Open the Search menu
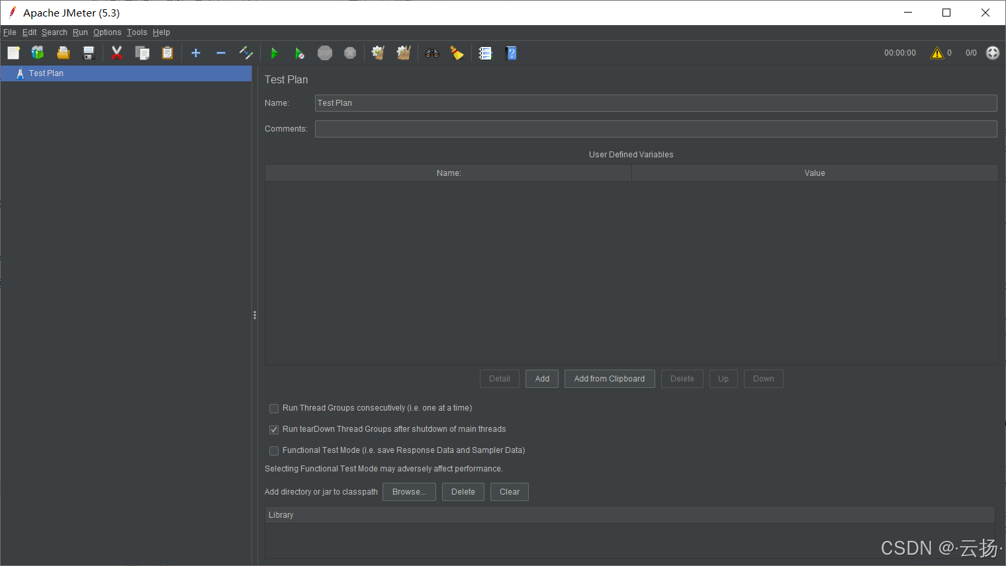The image size is (1006, 566). pos(54,32)
